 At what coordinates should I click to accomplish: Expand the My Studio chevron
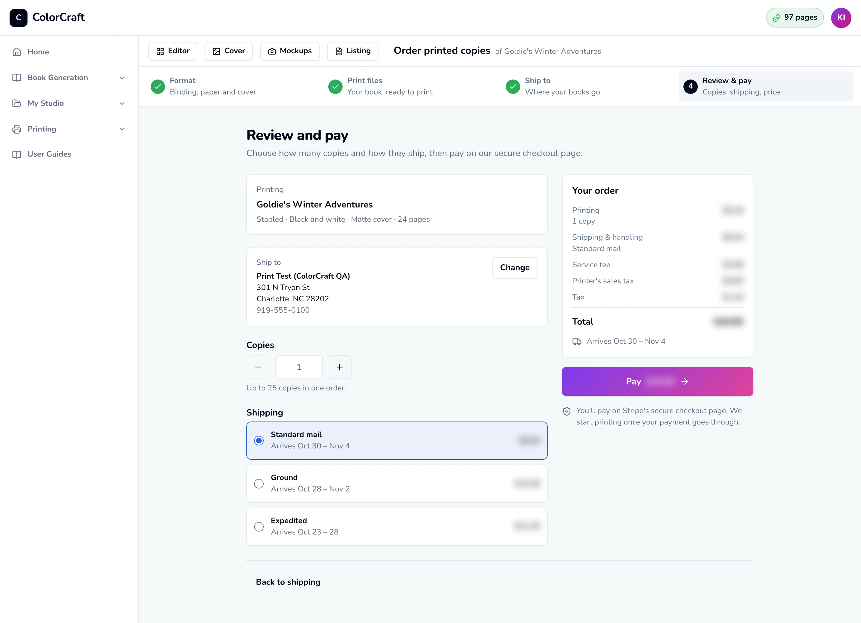tap(122, 103)
